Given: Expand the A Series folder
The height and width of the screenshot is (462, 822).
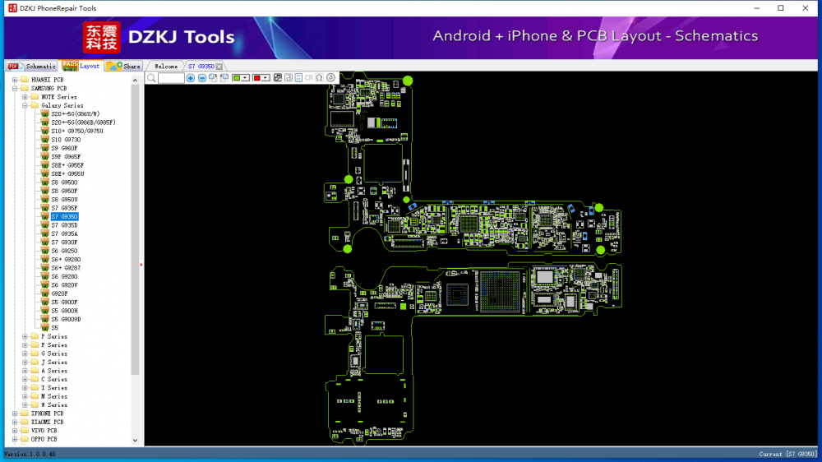Looking at the screenshot, I should coord(25,371).
